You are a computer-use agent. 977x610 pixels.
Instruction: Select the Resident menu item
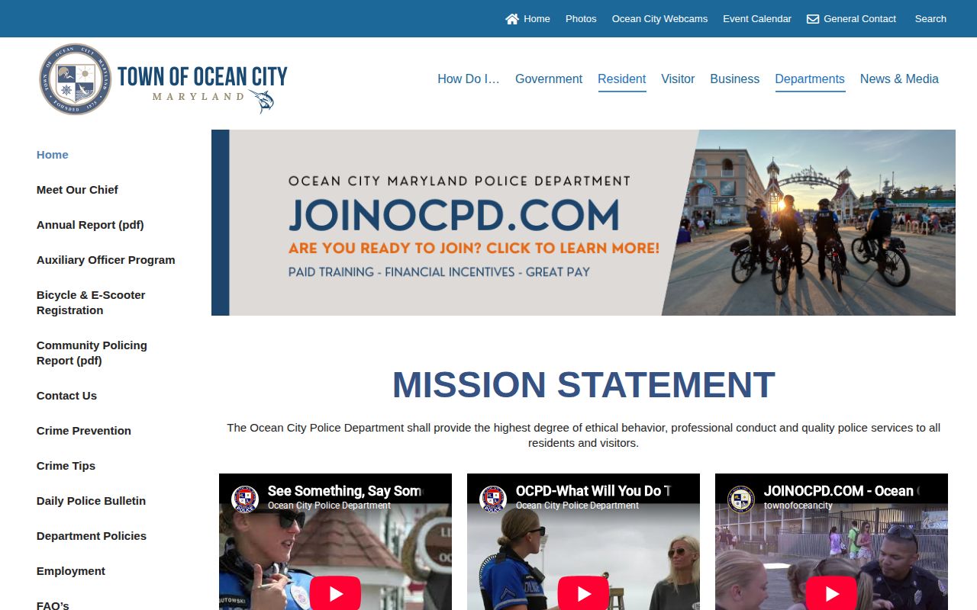(x=622, y=79)
